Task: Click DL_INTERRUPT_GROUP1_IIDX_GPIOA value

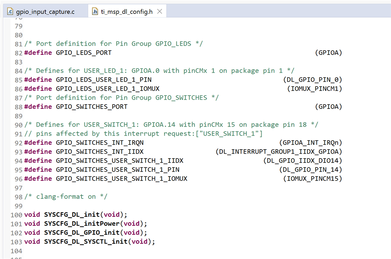Action: pos(279,151)
